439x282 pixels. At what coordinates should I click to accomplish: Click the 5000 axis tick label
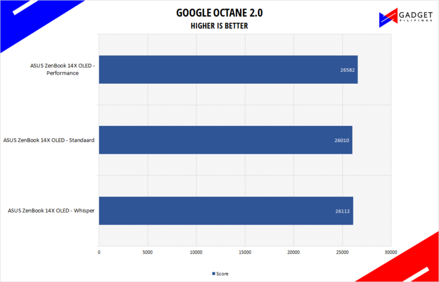point(148,251)
